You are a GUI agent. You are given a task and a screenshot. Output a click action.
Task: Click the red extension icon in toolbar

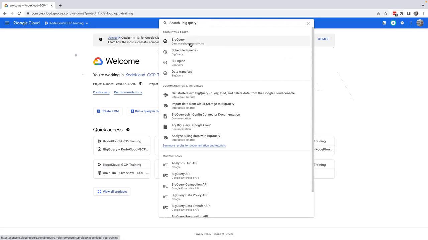click(x=395, y=14)
